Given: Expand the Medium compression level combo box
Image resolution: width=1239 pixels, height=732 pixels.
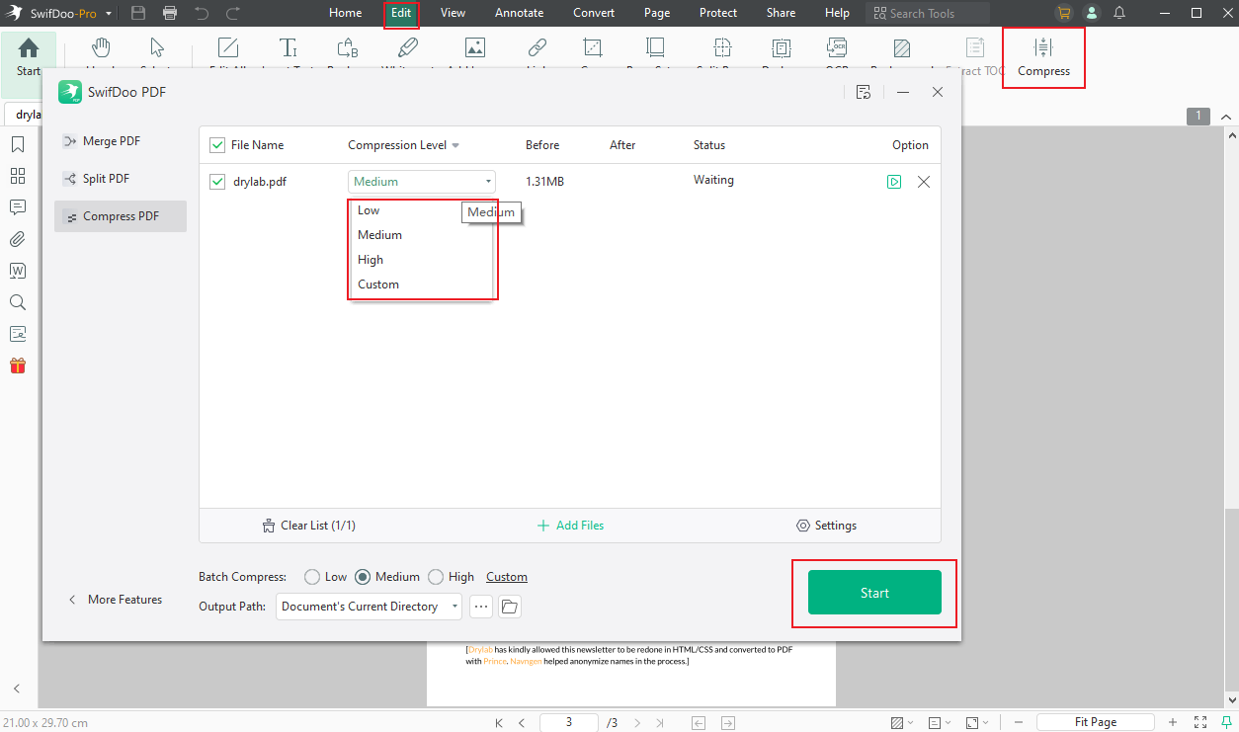Looking at the screenshot, I should (422, 182).
